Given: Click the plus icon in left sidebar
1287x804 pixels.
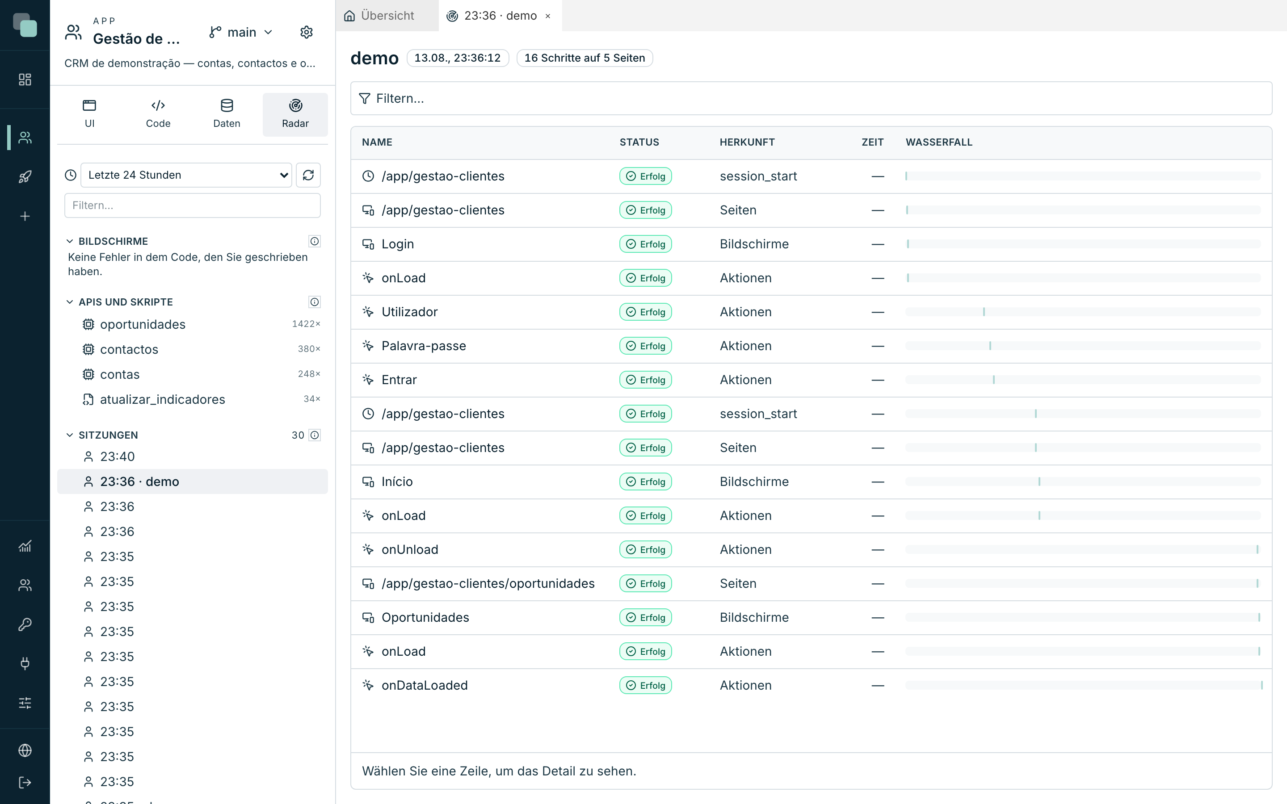Looking at the screenshot, I should (25, 216).
